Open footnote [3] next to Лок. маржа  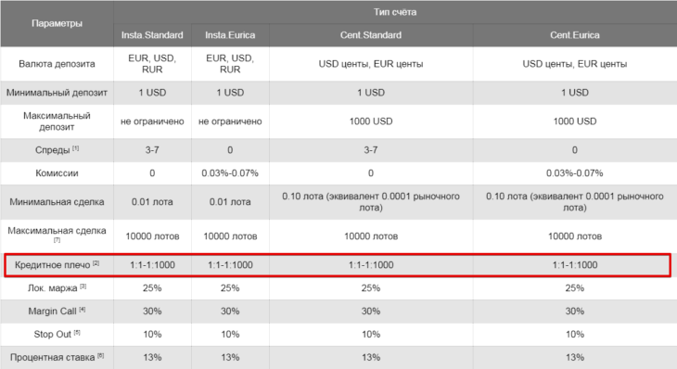(83, 286)
